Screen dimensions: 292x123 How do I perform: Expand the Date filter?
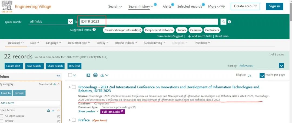pyautogui.click(x=35, y=43)
